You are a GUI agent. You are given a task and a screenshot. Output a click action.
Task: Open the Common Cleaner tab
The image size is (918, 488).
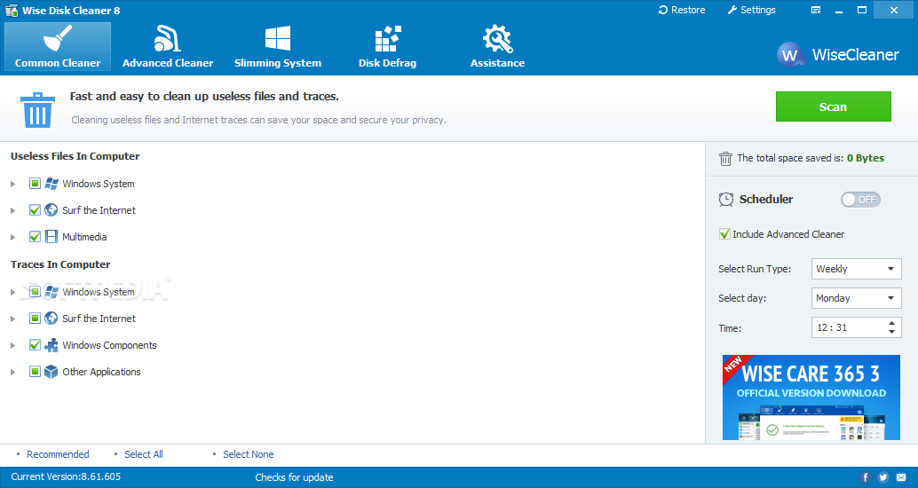point(58,47)
